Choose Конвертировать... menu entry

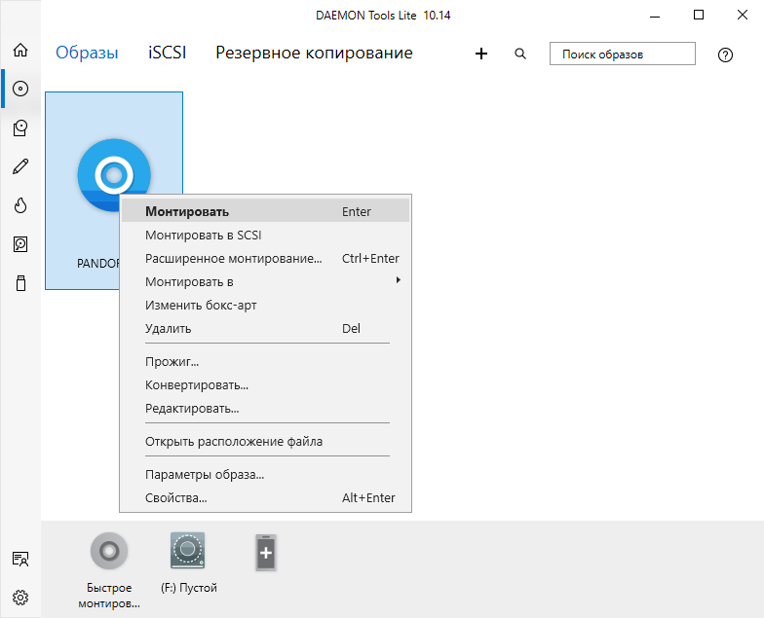265,385
